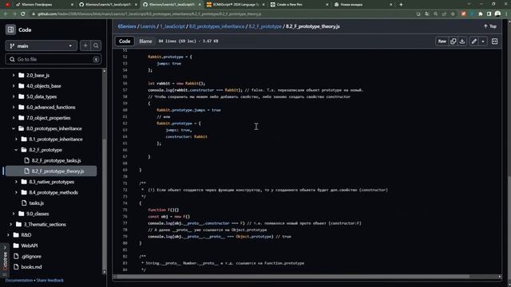Screen dimensions: 511x287
Task: Expand the 8.3_native_prototypes folder
Action: click(x=16, y=182)
